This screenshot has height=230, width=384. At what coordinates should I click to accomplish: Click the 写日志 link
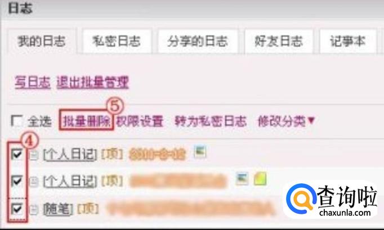point(33,82)
